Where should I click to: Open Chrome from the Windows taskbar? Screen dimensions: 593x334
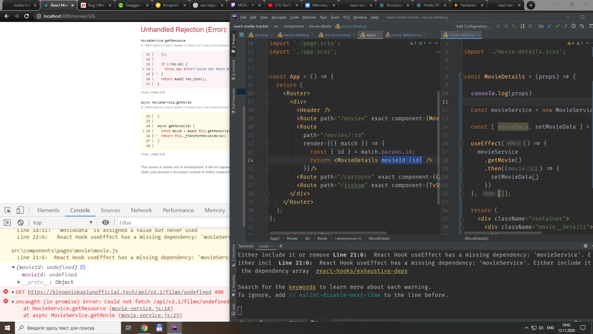tap(144, 328)
